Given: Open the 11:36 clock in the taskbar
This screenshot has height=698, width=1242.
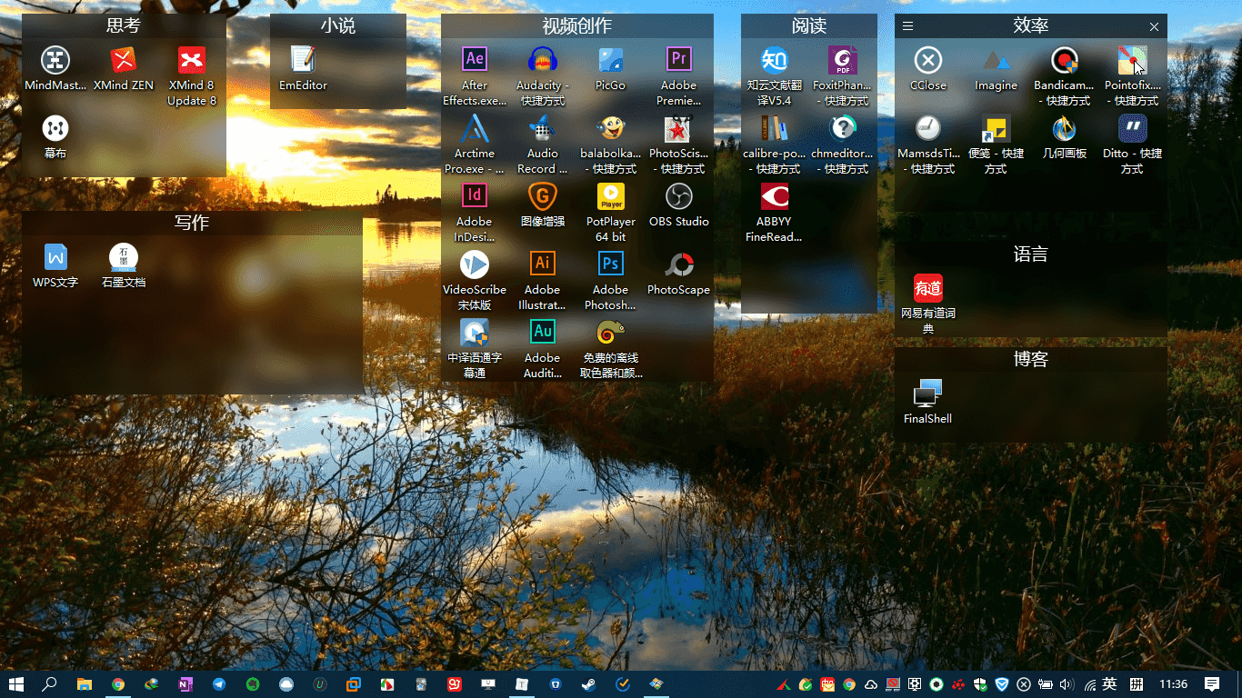Looking at the screenshot, I should [x=1174, y=684].
